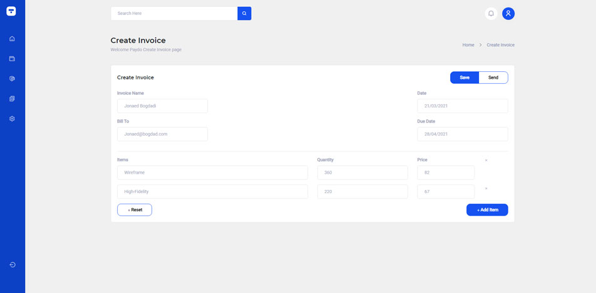596x293 pixels.
Task: Click the logout icon at the sidebar bottom
Action: pyautogui.click(x=12, y=265)
